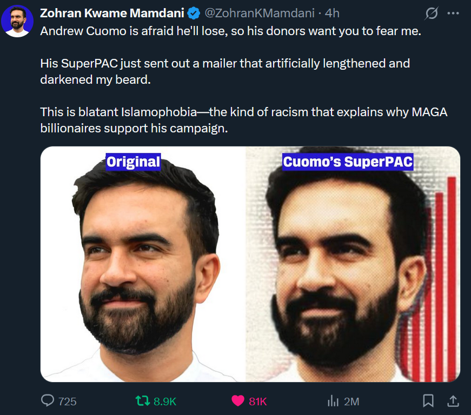Click the blue verified badge
Image resolution: width=471 pixels, height=415 pixels.
click(192, 13)
